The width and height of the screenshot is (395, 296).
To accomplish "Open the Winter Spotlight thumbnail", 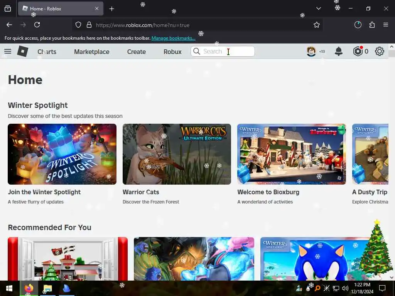I will point(62,154).
